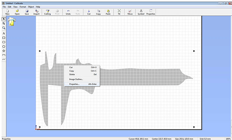Screen dimensions: 232x140
Task: Select the node edit tool
Action: tap(4, 24)
